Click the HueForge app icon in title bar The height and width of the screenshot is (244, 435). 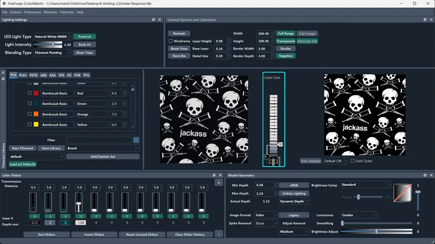(4, 3)
